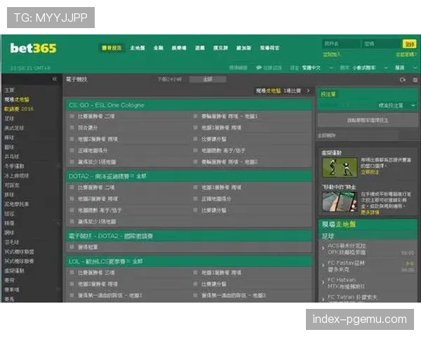The height and width of the screenshot is (337, 421).
Task: Click the icon beside the first LOL market
Action: pos(72,272)
